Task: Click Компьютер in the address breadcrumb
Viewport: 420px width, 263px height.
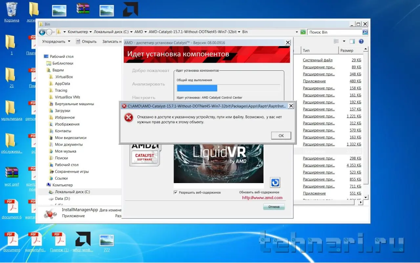Action: tap(78, 32)
